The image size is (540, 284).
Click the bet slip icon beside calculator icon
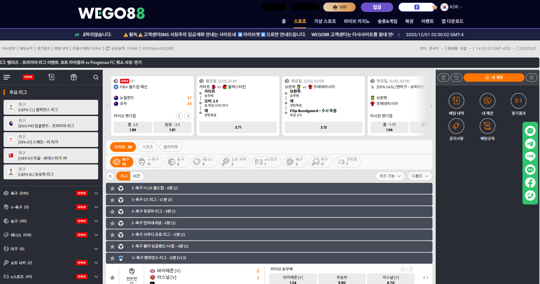click(x=456, y=78)
